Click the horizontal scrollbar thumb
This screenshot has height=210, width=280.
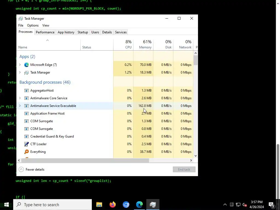85,160
